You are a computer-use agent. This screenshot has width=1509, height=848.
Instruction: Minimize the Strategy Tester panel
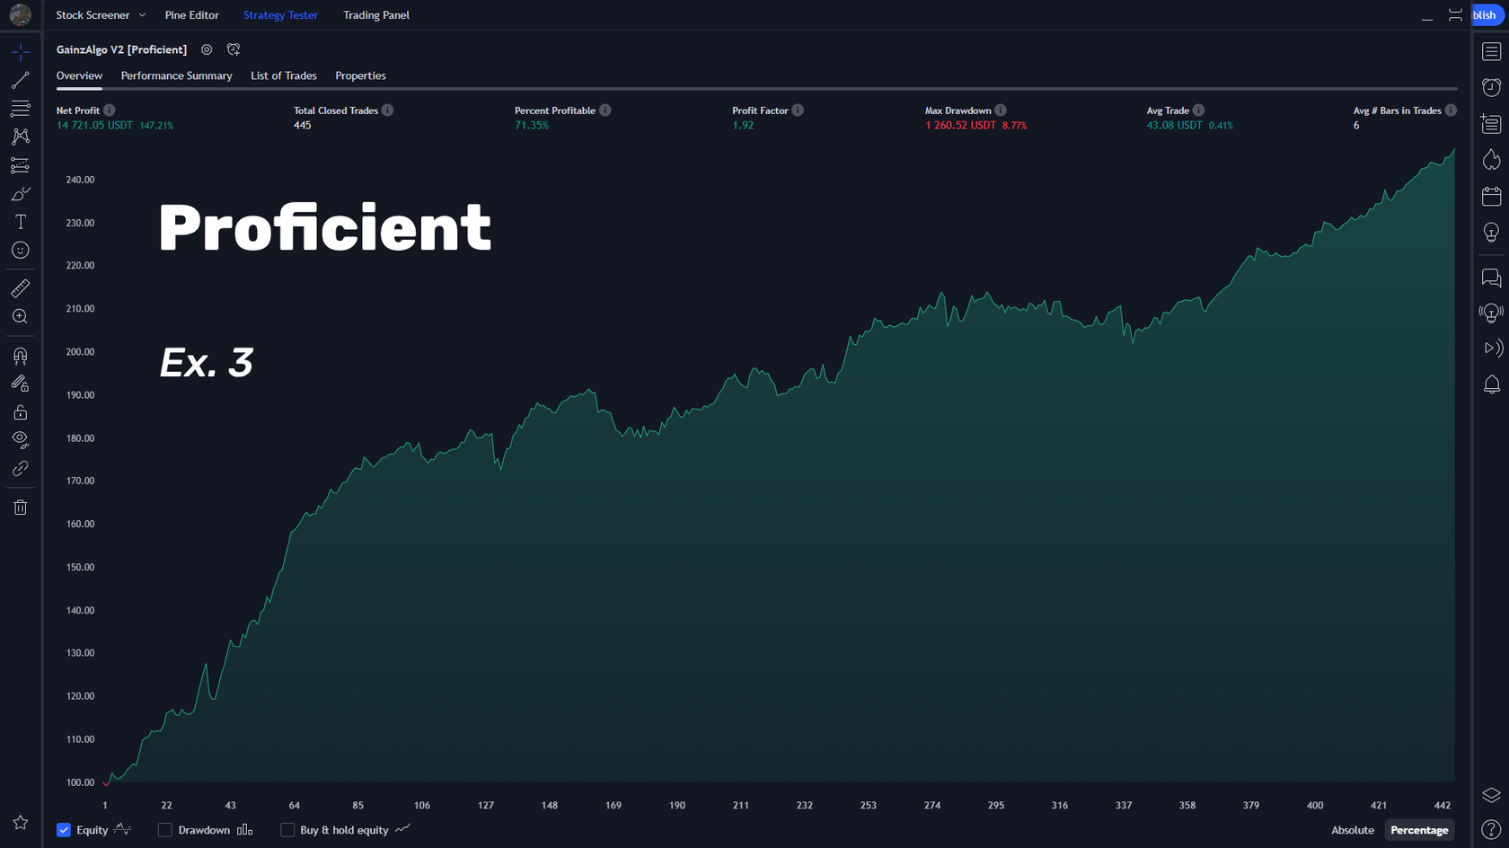[x=1426, y=16]
